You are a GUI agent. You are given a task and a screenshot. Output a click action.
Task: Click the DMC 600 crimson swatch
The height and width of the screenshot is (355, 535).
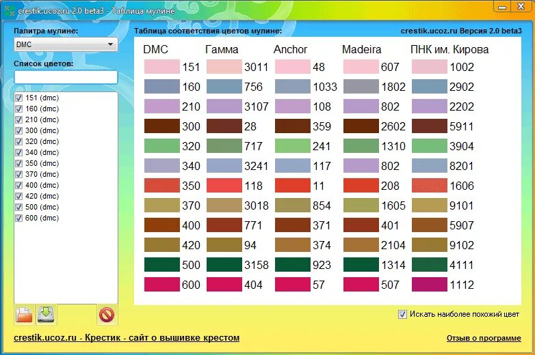pyautogui.click(x=161, y=285)
